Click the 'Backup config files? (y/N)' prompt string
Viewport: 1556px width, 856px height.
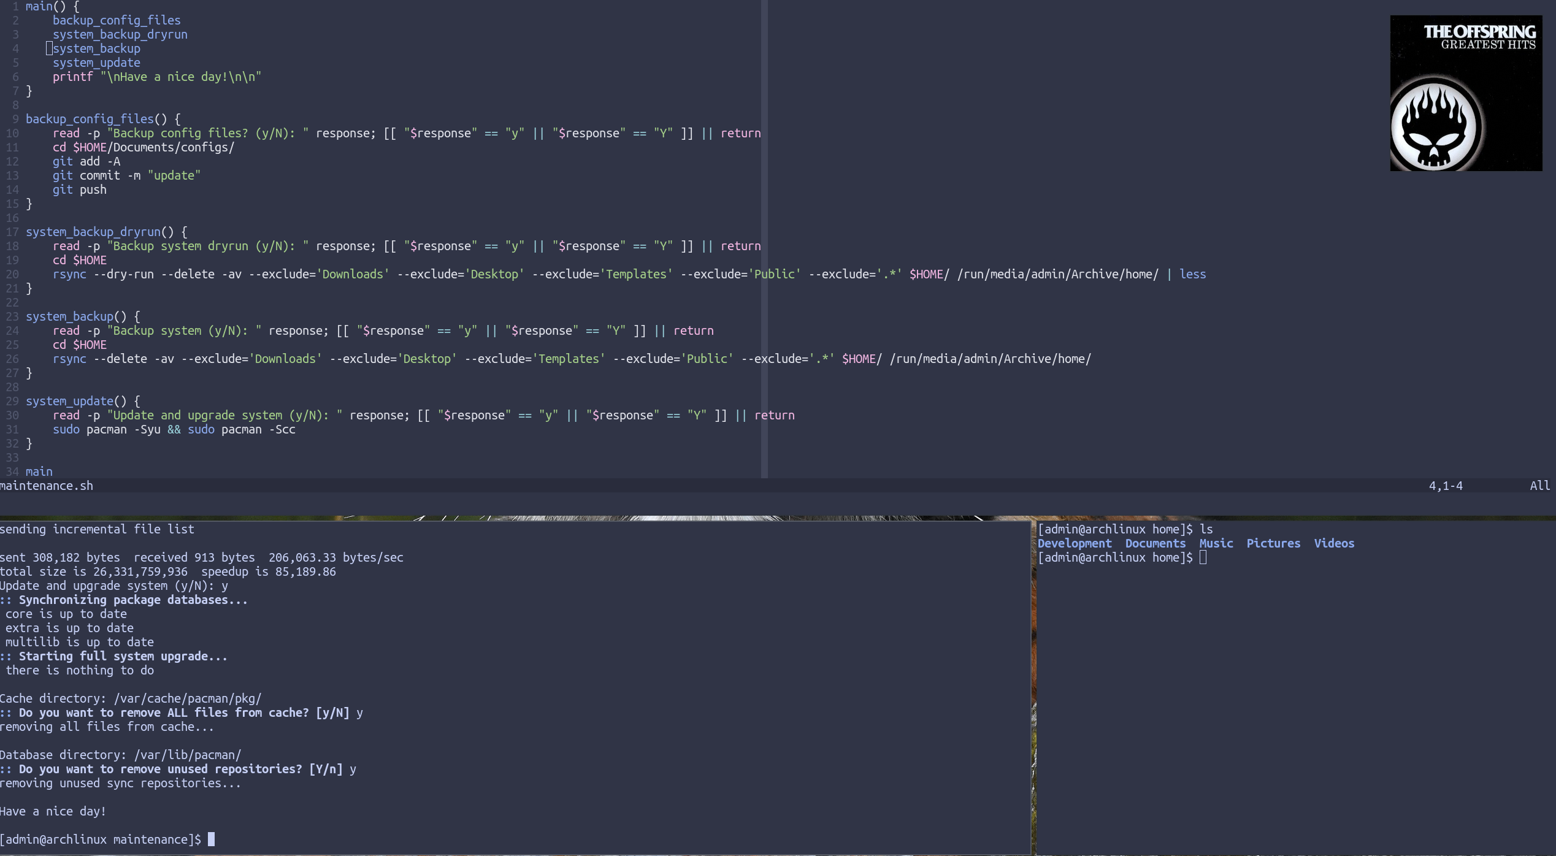pos(208,133)
